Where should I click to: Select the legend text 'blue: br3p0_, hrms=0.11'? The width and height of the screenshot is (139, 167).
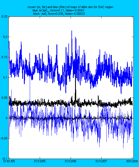[48, 10]
